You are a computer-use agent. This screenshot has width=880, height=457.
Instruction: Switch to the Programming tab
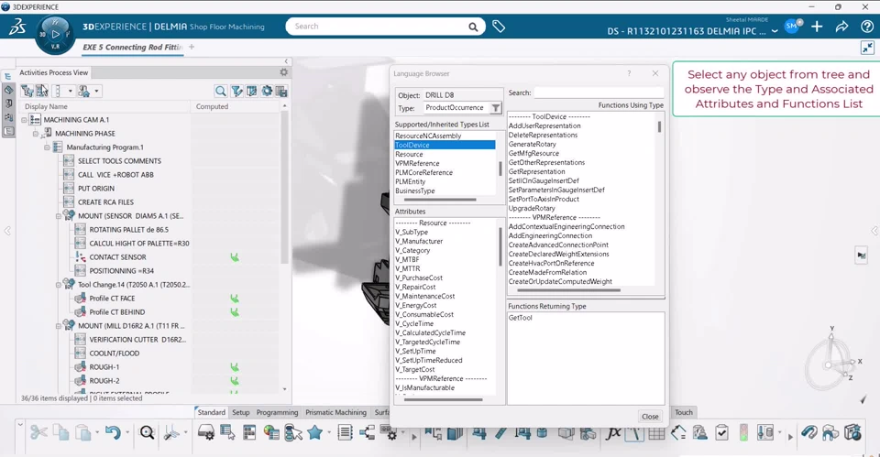277,412
